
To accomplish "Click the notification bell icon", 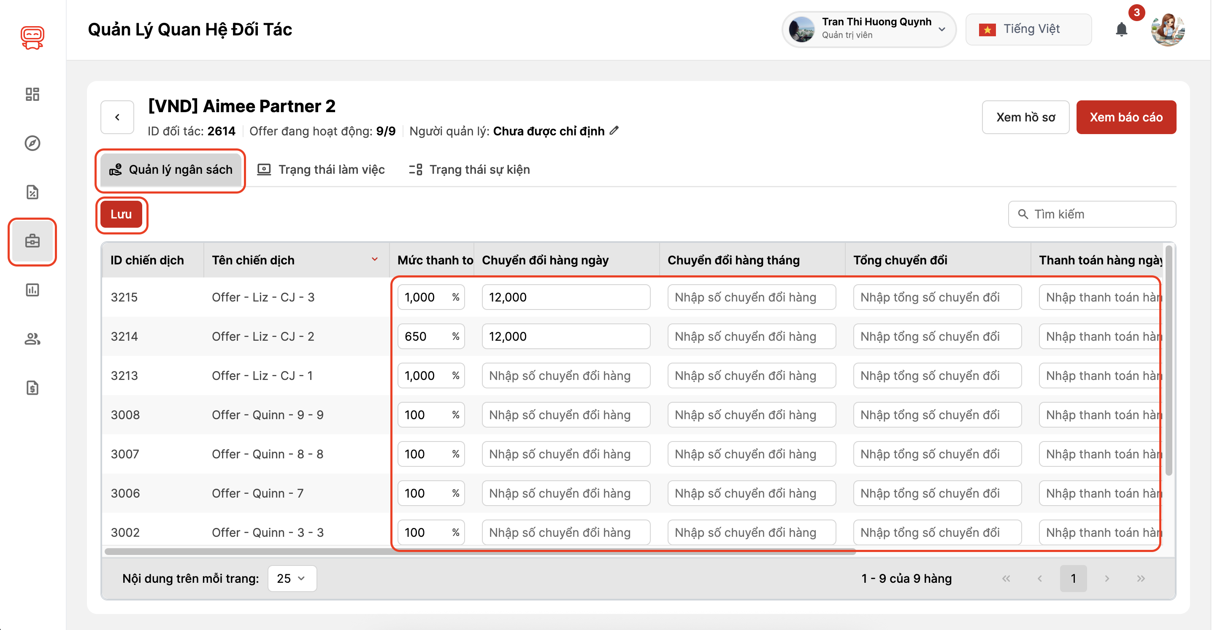I will tap(1121, 30).
